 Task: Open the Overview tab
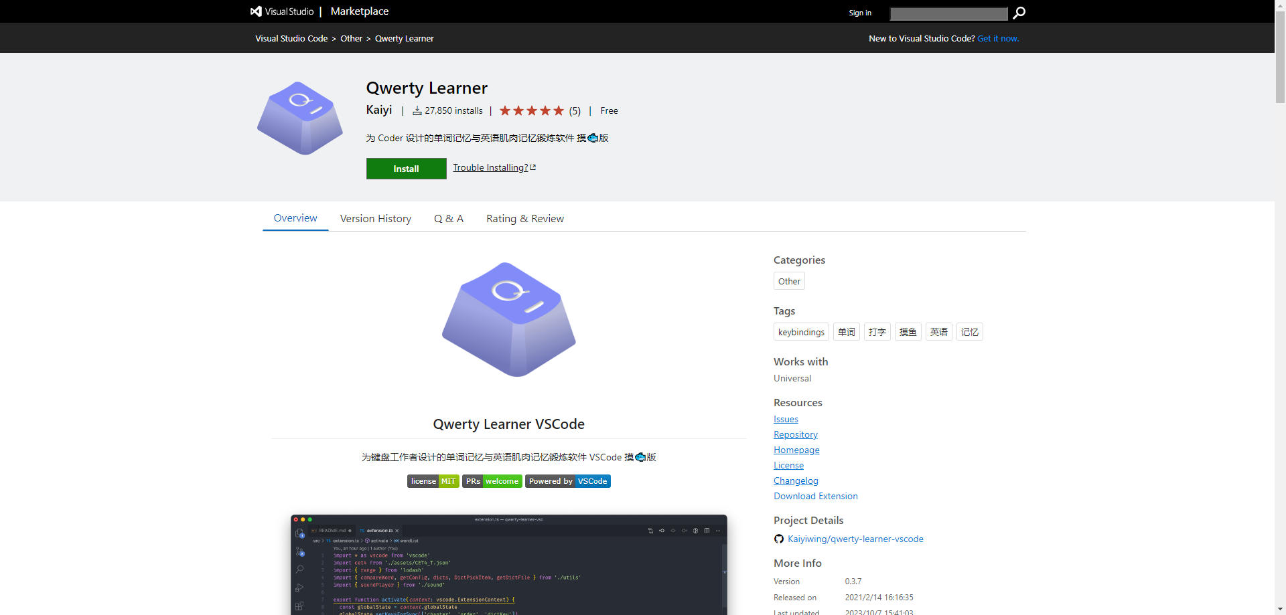pos(295,218)
